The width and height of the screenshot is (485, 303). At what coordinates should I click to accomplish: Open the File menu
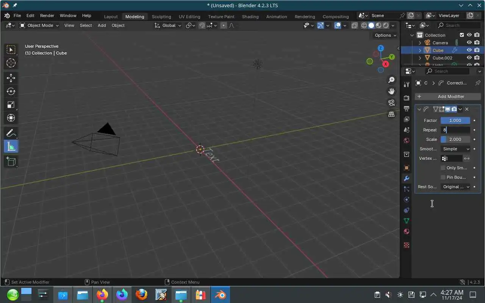pos(17,16)
